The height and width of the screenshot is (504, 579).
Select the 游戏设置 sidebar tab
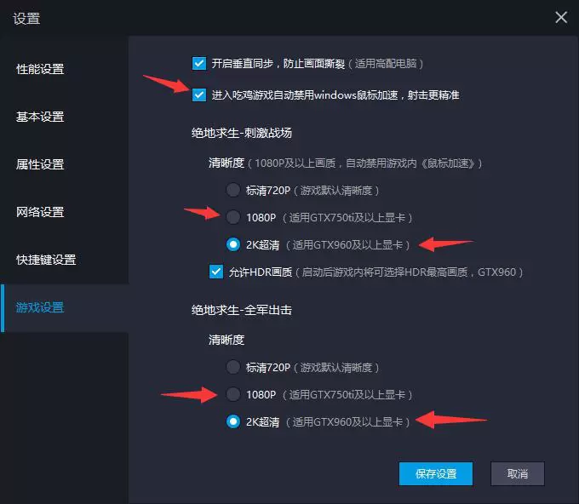point(40,307)
